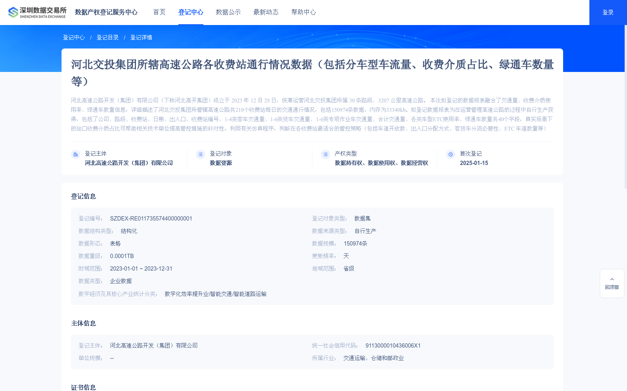Click the 地域范围 value 省级
627x391 pixels.
click(x=349, y=269)
